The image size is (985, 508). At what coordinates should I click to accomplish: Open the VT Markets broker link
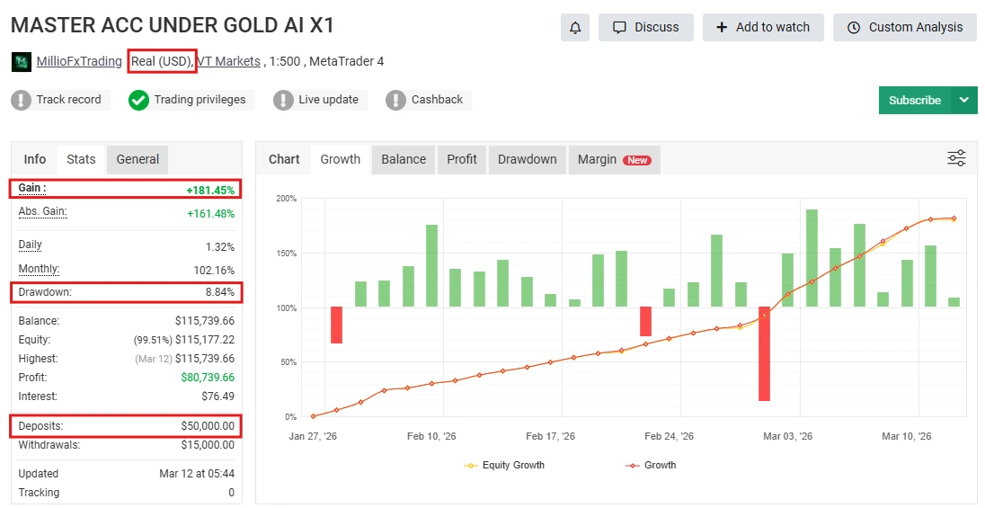(x=229, y=62)
